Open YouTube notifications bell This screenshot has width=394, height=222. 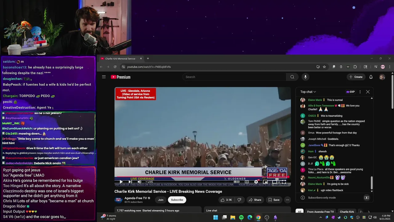point(371,77)
